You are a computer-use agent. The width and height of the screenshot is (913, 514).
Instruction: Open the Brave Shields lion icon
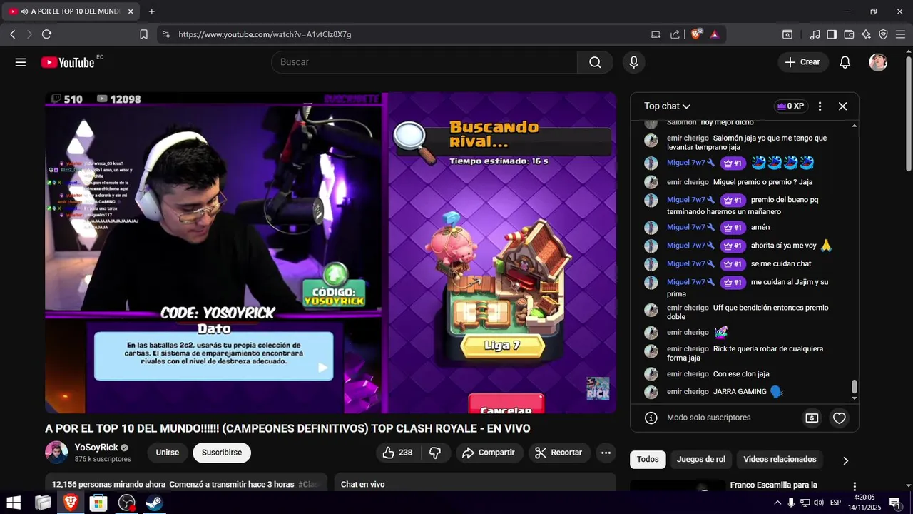coord(696,34)
